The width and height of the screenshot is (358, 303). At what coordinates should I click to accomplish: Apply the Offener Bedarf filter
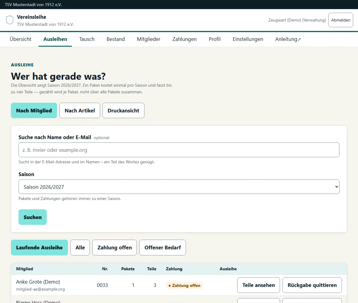pos(163,248)
